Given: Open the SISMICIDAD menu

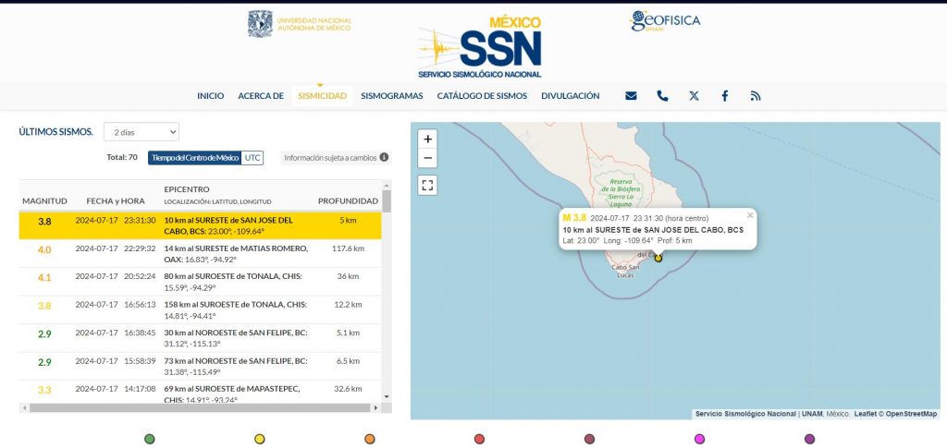Looking at the screenshot, I should click(x=322, y=96).
